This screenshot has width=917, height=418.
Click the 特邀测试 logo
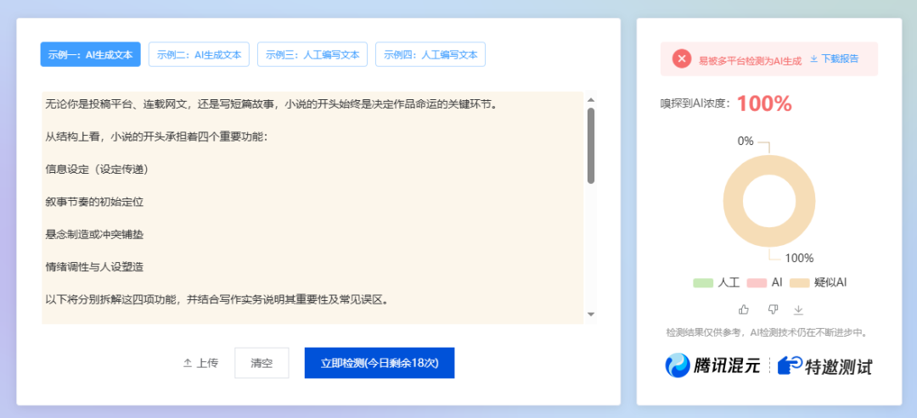click(x=825, y=366)
